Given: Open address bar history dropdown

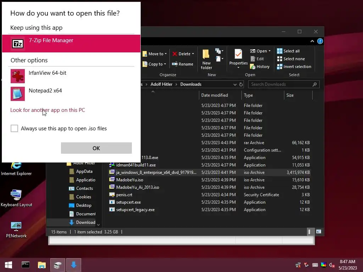Looking at the screenshot, I should click(x=235, y=84).
